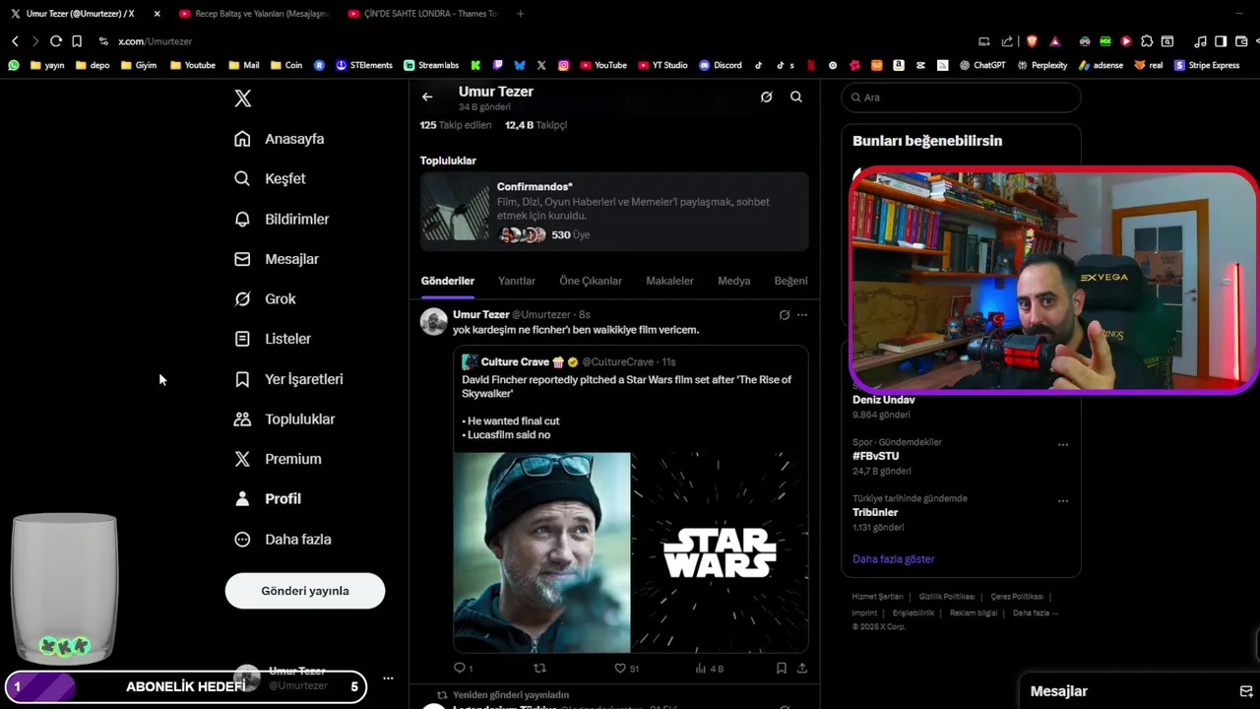Switch to the Öne Çıkanlar tab
This screenshot has width=1260, height=709.
click(591, 281)
